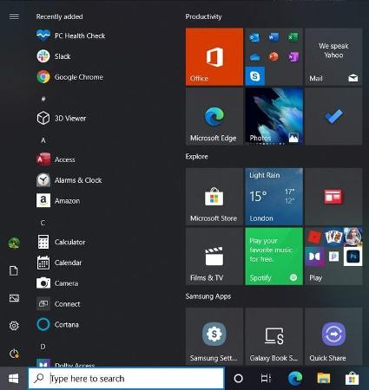Image resolution: width=369 pixels, height=390 pixels.
Task: Open Alarms & Clock
Action: point(69,180)
